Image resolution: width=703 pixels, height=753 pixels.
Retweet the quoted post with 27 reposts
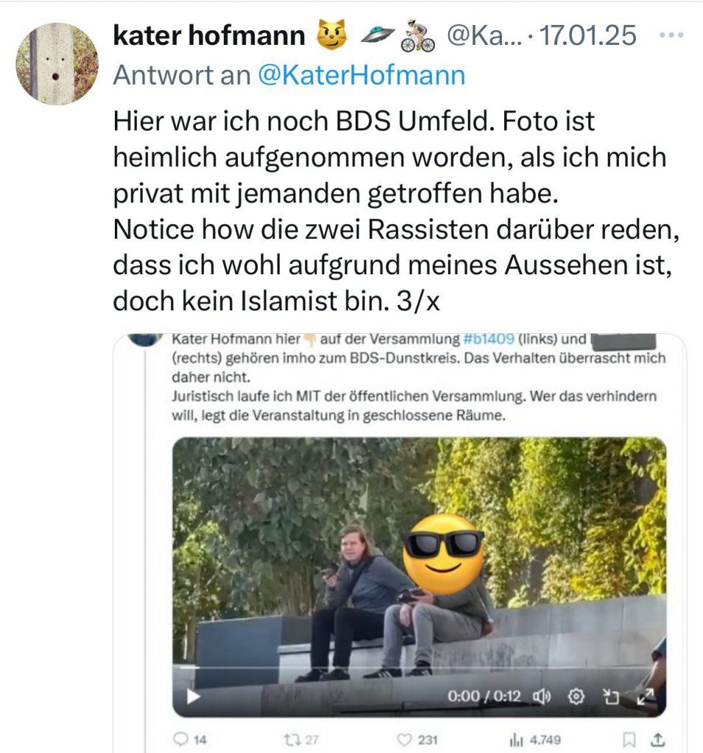[302, 740]
